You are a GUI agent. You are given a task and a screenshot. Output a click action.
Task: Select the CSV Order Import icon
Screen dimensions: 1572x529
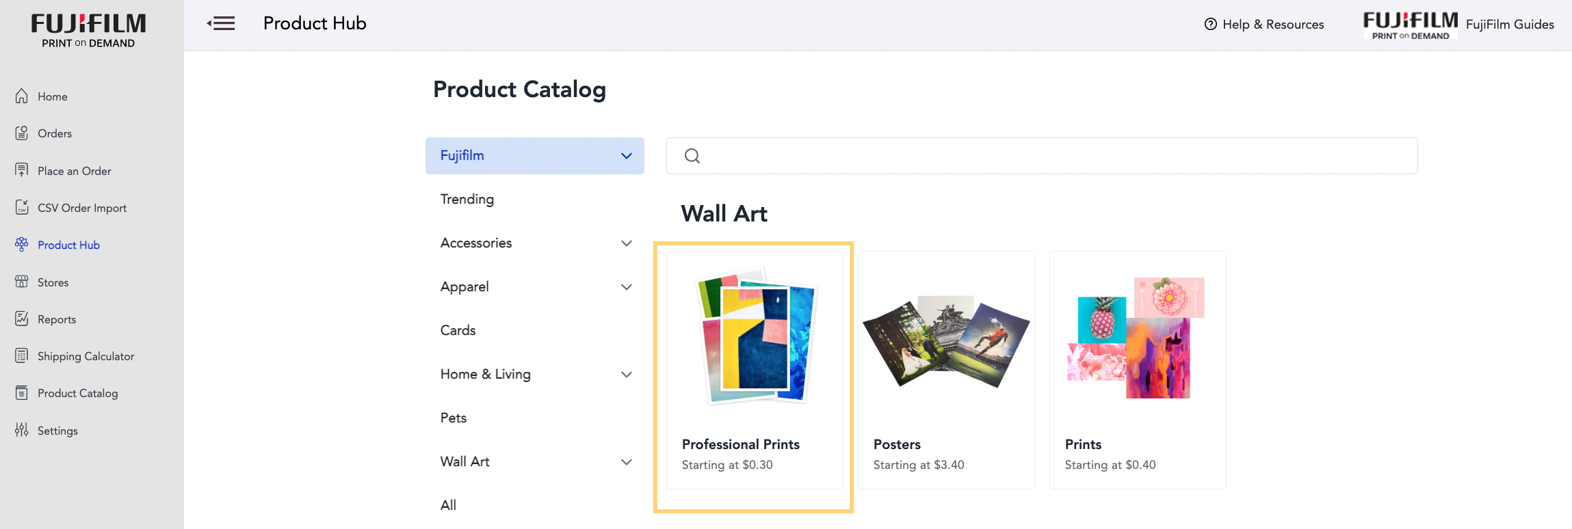(x=22, y=207)
